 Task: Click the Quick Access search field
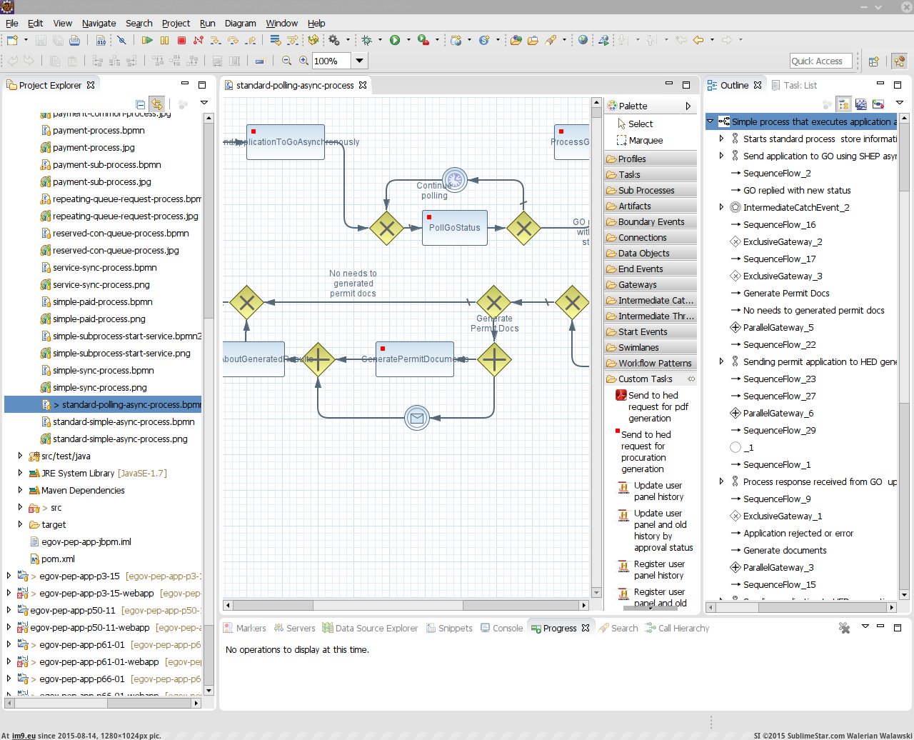[820, 61]
